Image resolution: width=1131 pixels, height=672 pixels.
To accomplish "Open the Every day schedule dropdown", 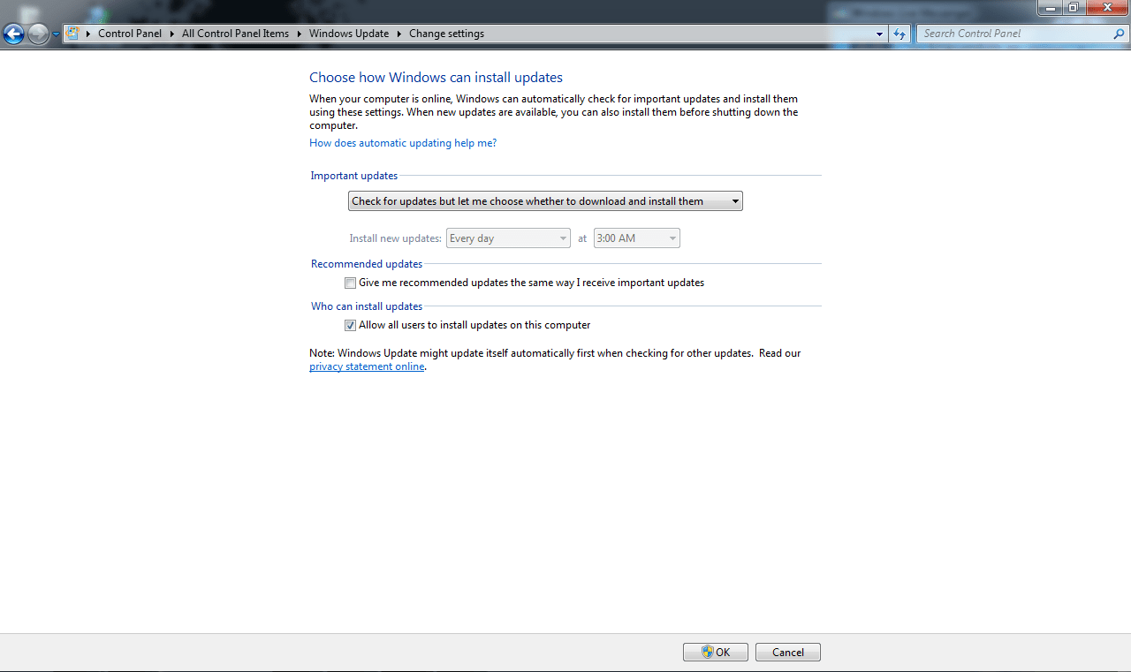I will pos(508,238).
